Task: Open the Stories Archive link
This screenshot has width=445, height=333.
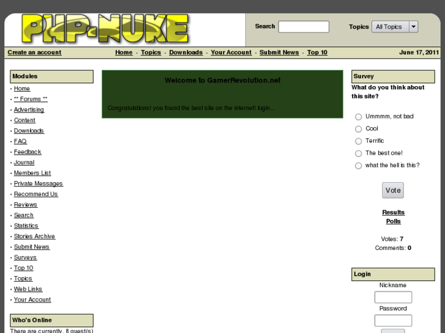Action: click(35, 236)
